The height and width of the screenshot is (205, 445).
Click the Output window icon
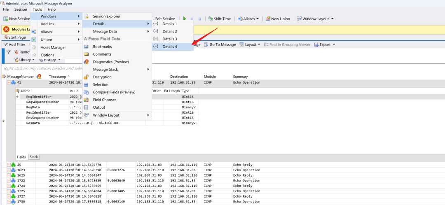point(87,107)
